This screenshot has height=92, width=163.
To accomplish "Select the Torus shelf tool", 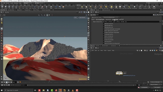I will [13, 7].
